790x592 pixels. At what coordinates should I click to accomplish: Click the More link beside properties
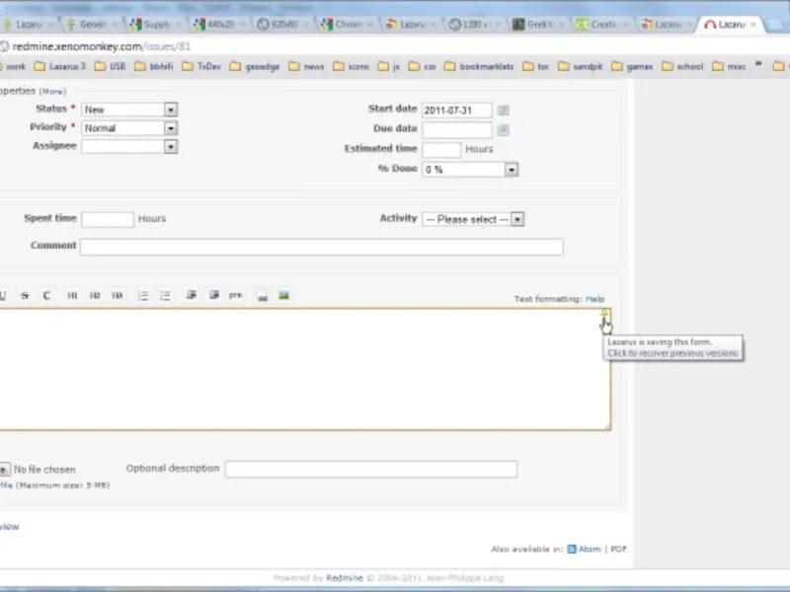coord(52,92)
